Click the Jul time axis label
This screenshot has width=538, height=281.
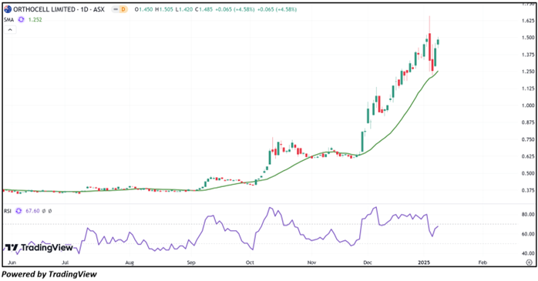tap(66, 263)
